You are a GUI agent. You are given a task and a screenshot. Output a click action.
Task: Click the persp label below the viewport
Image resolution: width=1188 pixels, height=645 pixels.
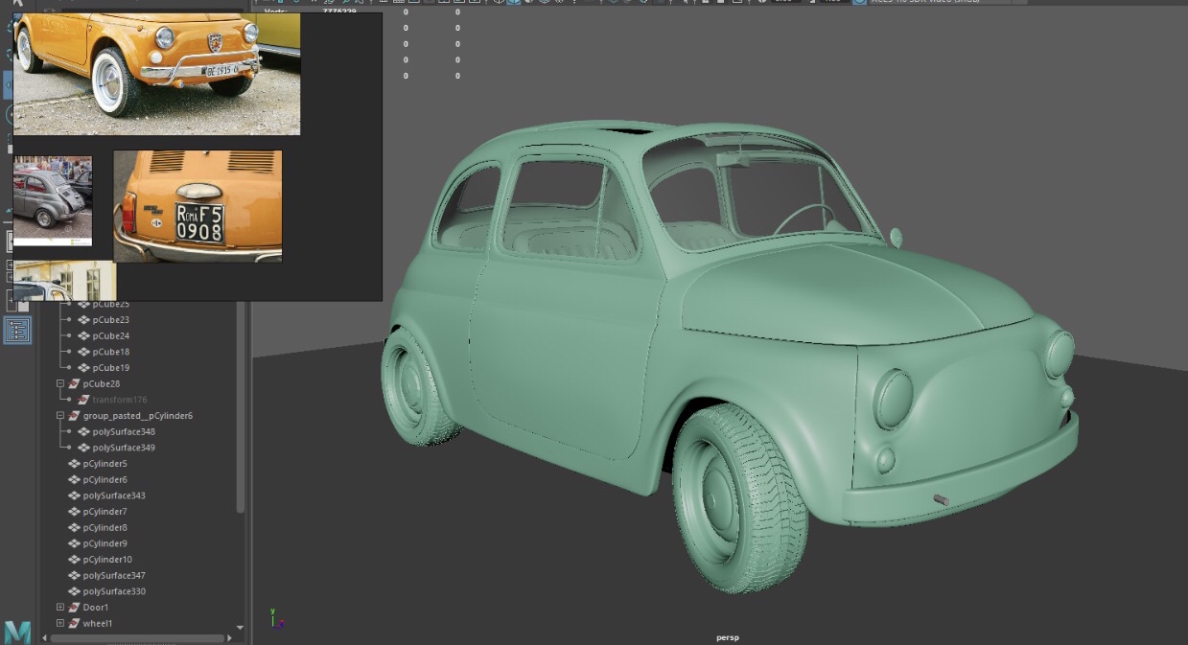point(730,636)
